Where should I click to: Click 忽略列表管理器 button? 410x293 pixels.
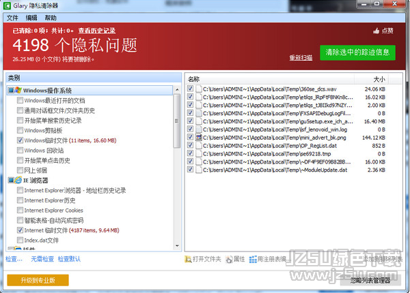click(370, 281)
